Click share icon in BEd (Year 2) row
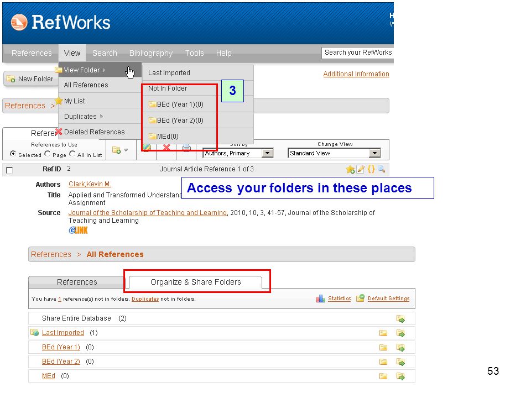Viewport: 531px width, 398px height. coord(400,362)
